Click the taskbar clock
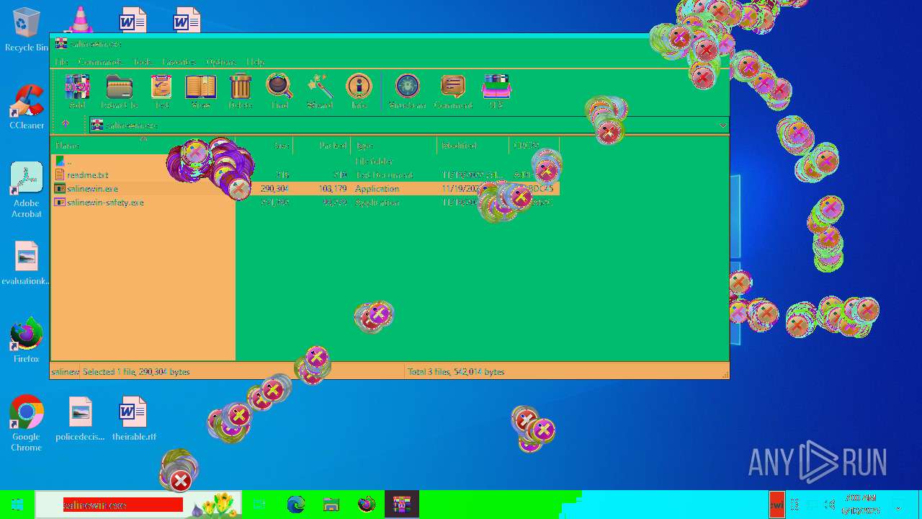Image resolution: width=922 pixels, height=519 pixels. (x=862, y=505)
